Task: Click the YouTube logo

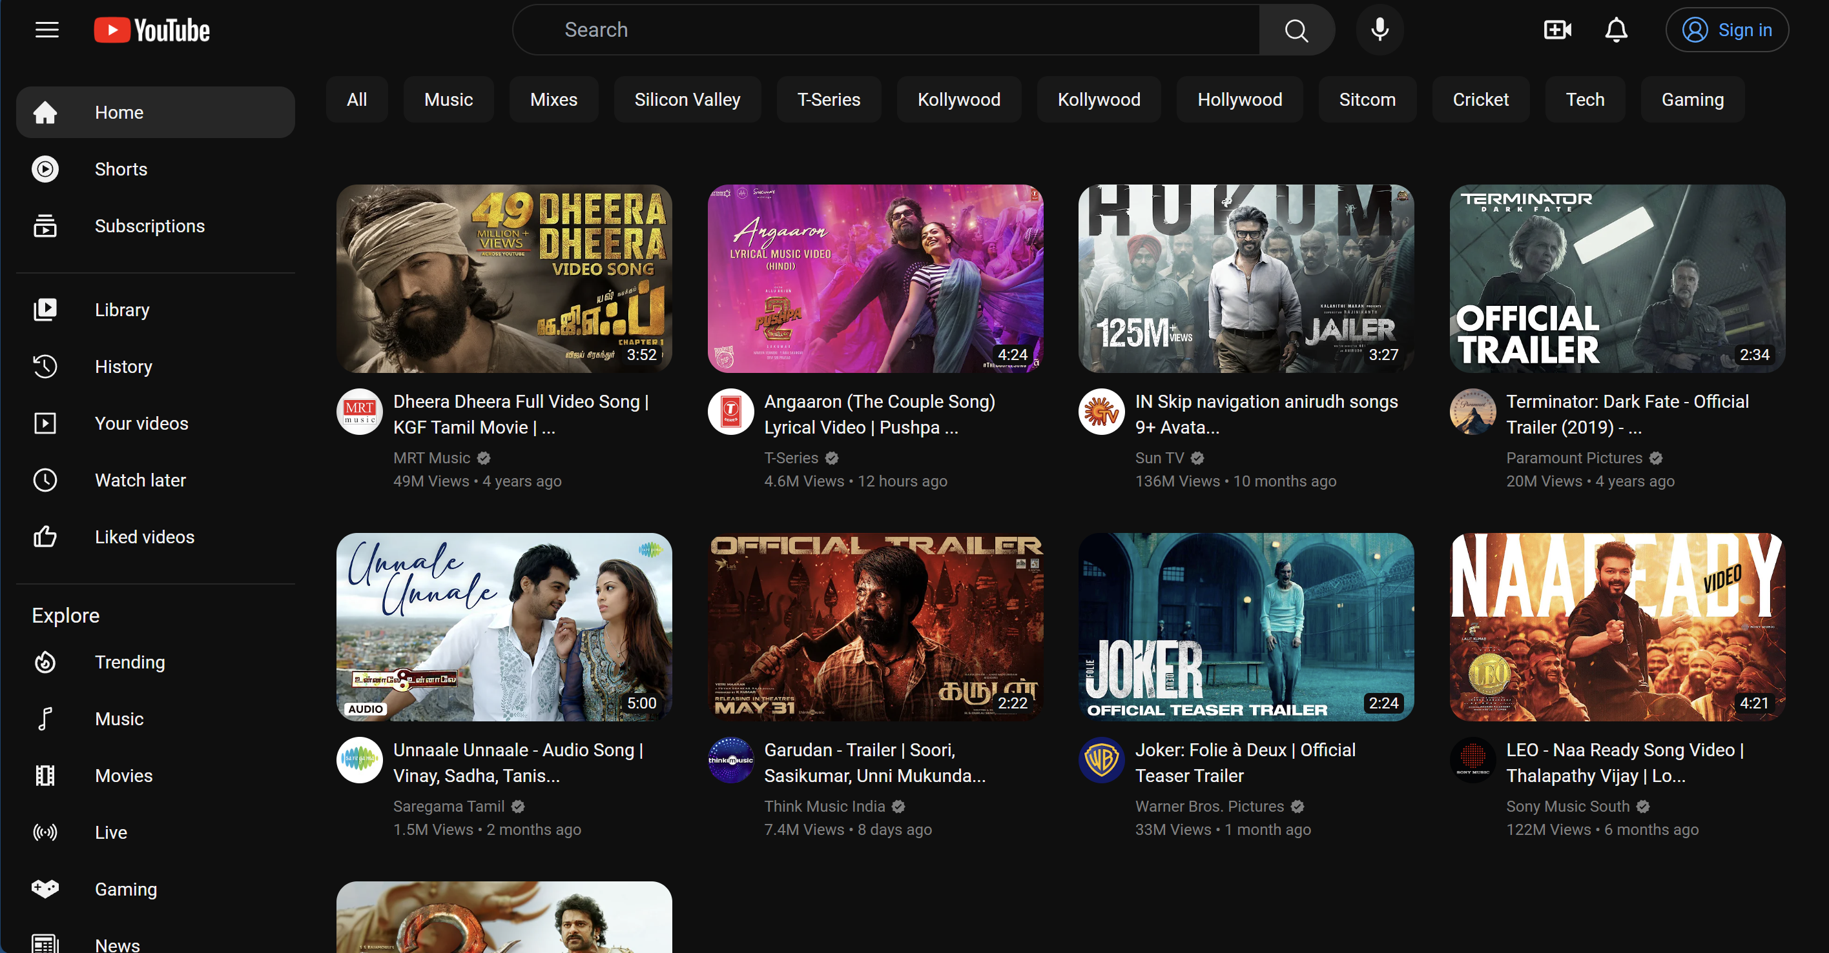Action: [152, 30]
